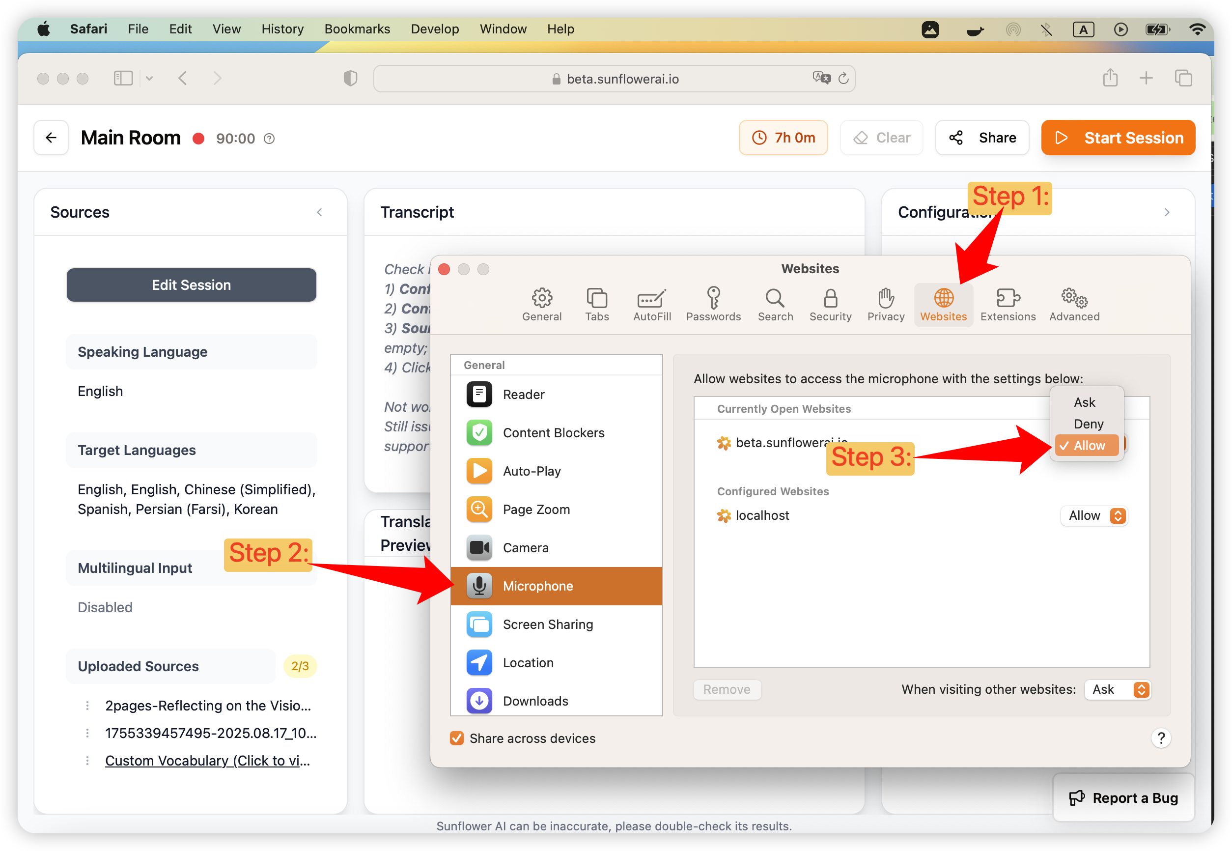
Task: Select the Websites preferences tab
Action: point(943,305)
